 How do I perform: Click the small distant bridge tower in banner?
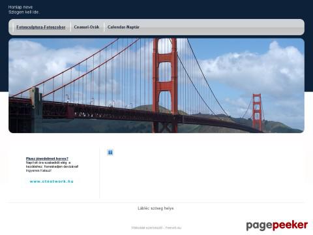tap(257, 112)
